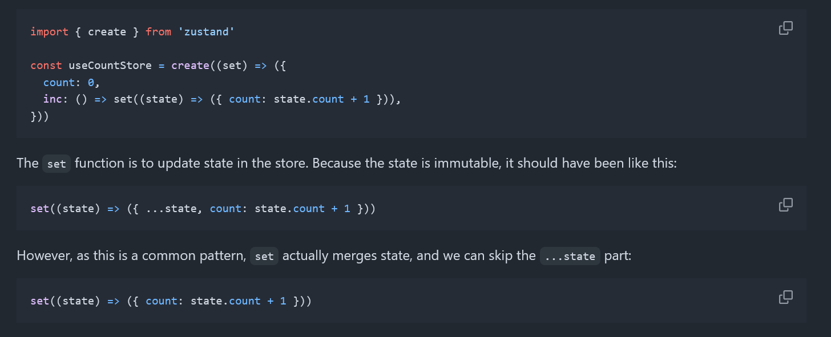Screen dimensions: 831x337
Task: Click the closing '}))' line of store
Action: [40, 116]
